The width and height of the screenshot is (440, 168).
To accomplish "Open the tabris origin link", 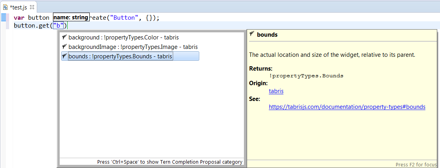I will 276,91.
